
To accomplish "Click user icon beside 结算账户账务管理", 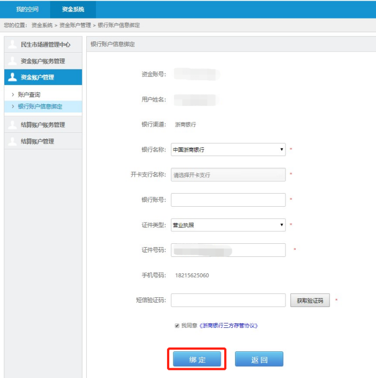I will pyautogui.click(x=13, y=124).
